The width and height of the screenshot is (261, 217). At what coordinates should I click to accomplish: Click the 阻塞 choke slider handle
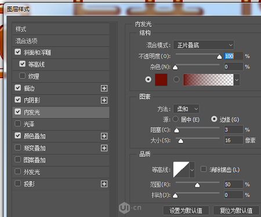[x=176, y=130]
